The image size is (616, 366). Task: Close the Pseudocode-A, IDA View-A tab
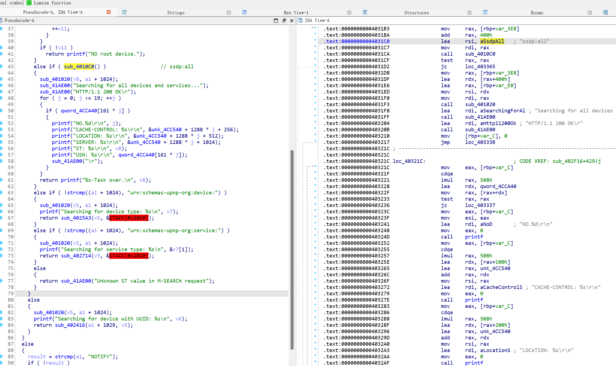click(x=109, y=12)
